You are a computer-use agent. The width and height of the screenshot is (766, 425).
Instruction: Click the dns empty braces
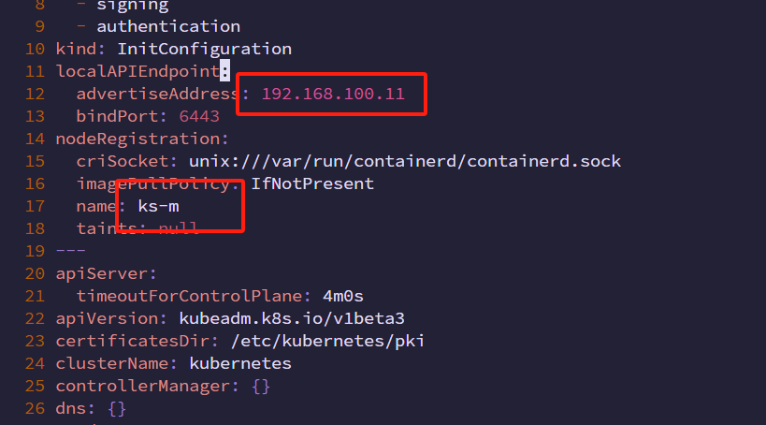click(117, 409)
